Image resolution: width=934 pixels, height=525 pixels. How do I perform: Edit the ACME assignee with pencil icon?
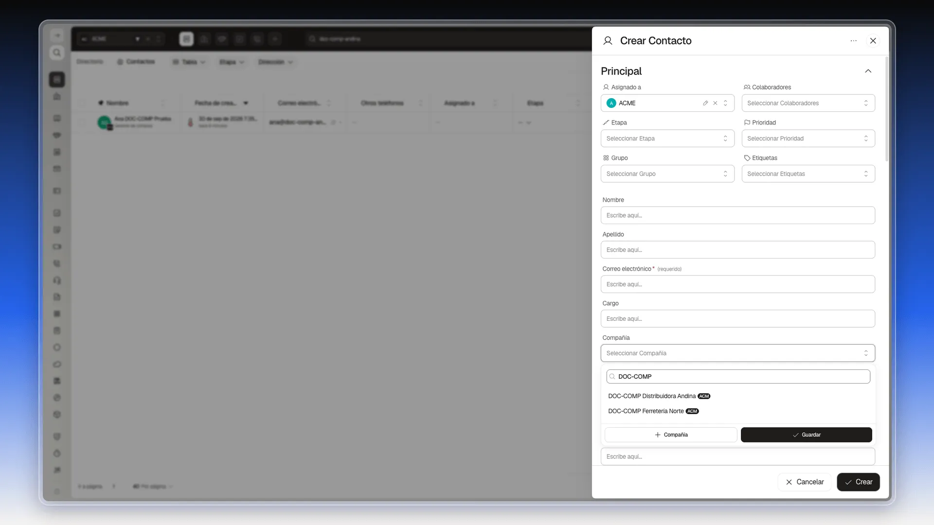pyautogui.click(x=705, y=103)
